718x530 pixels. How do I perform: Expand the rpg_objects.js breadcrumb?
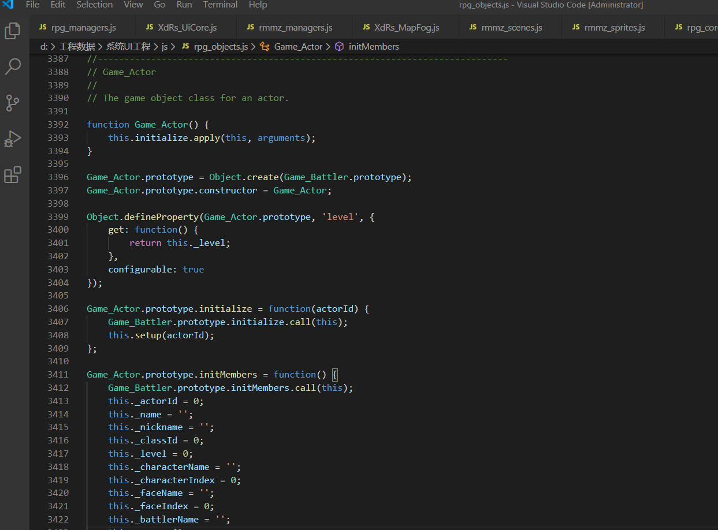point(221,46)
